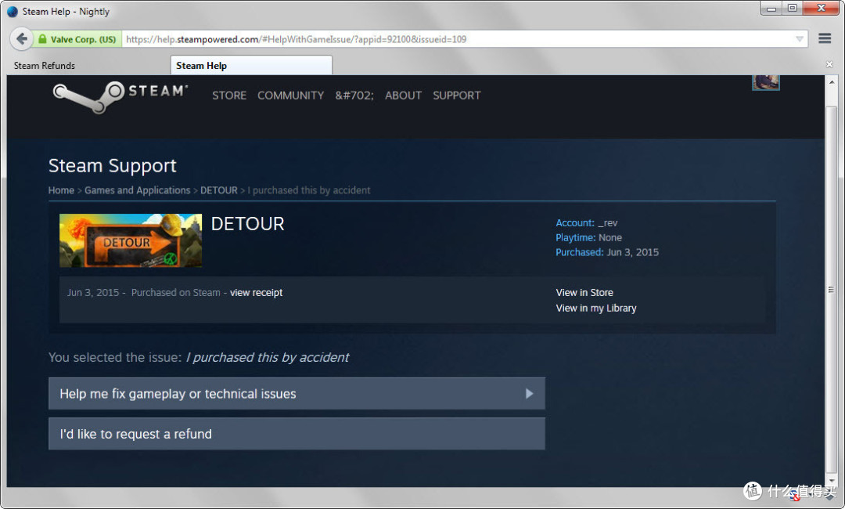Click the Account: _rev text

pyautogui.click(x=586, y=222)
